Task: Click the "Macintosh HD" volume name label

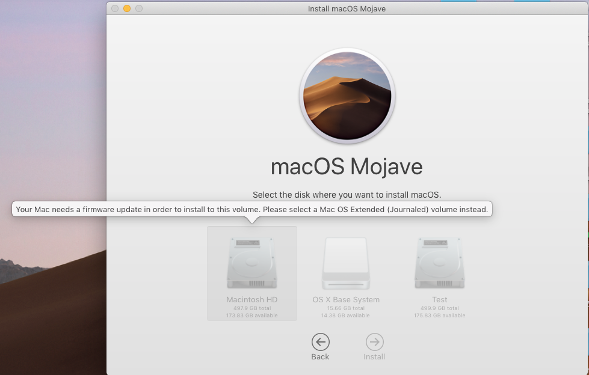Action: (251, 299)
